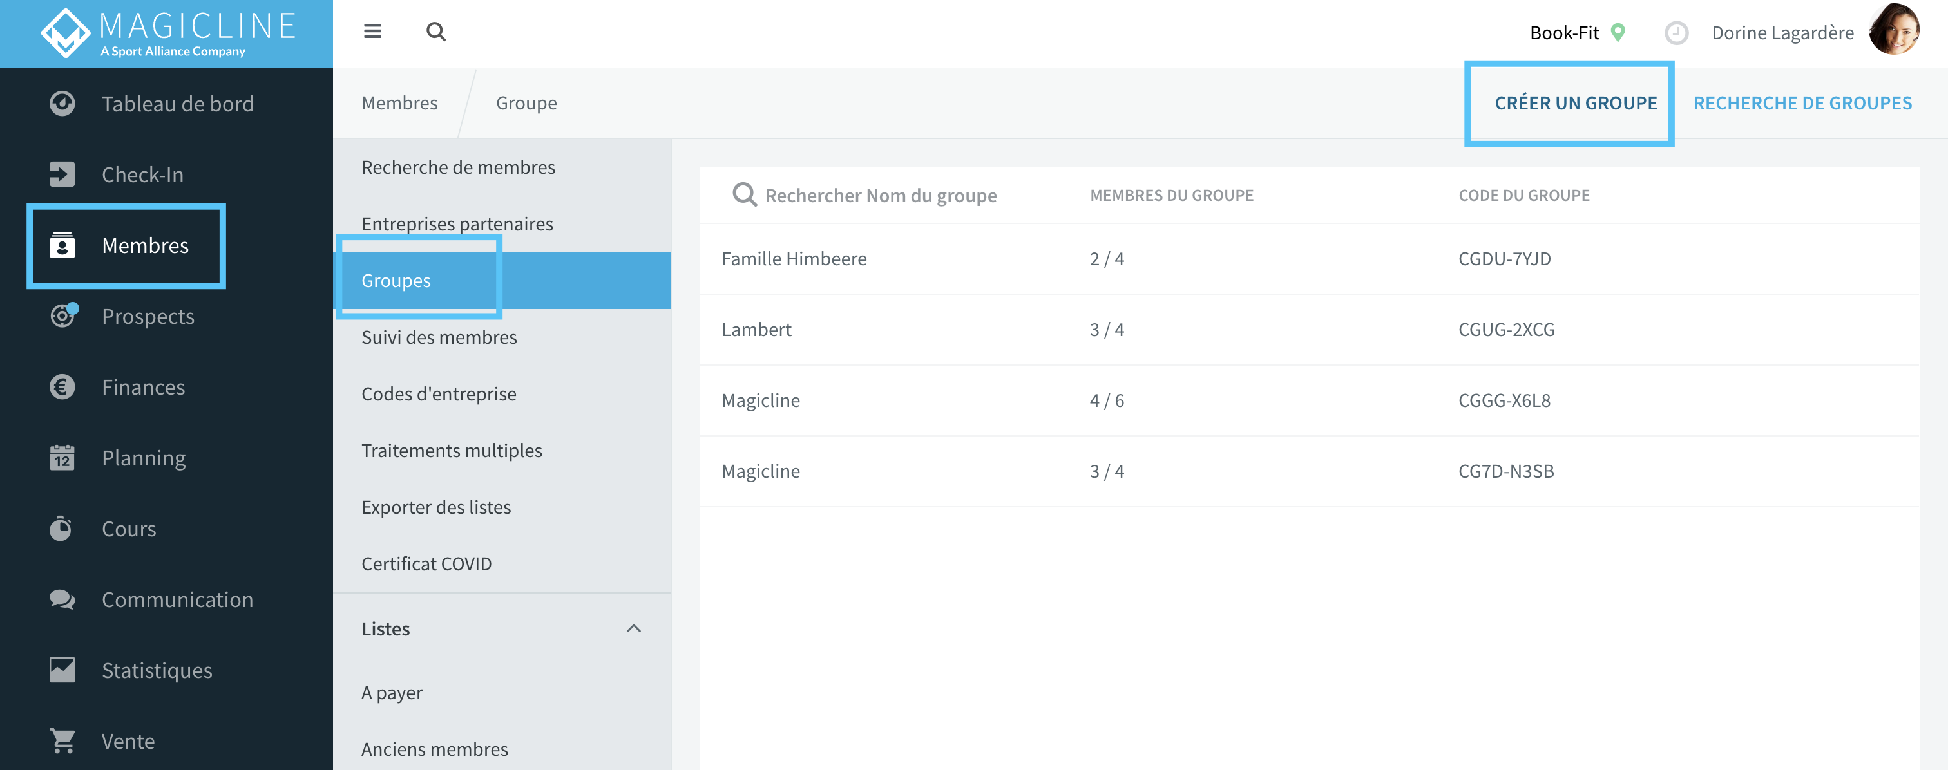The width and height of the screenshot is (1948, 770).
Task: Click the Cours stopwatch icon
Action: (61, 528)
